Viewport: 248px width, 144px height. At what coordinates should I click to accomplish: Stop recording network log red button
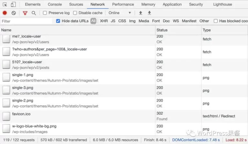point(5,13)
